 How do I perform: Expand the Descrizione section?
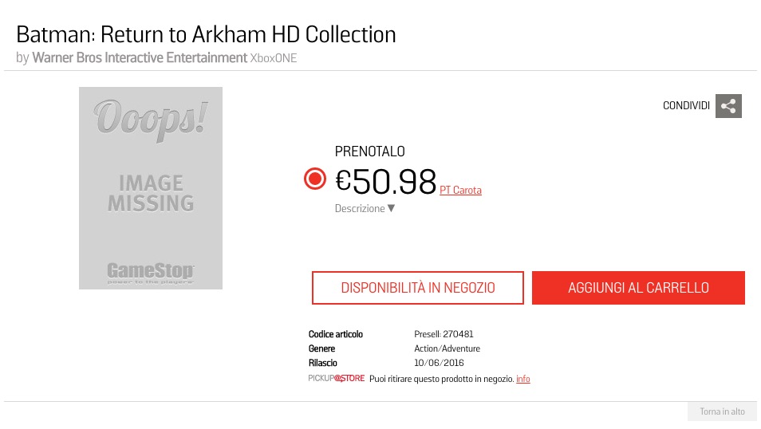[x=365, y=208]
